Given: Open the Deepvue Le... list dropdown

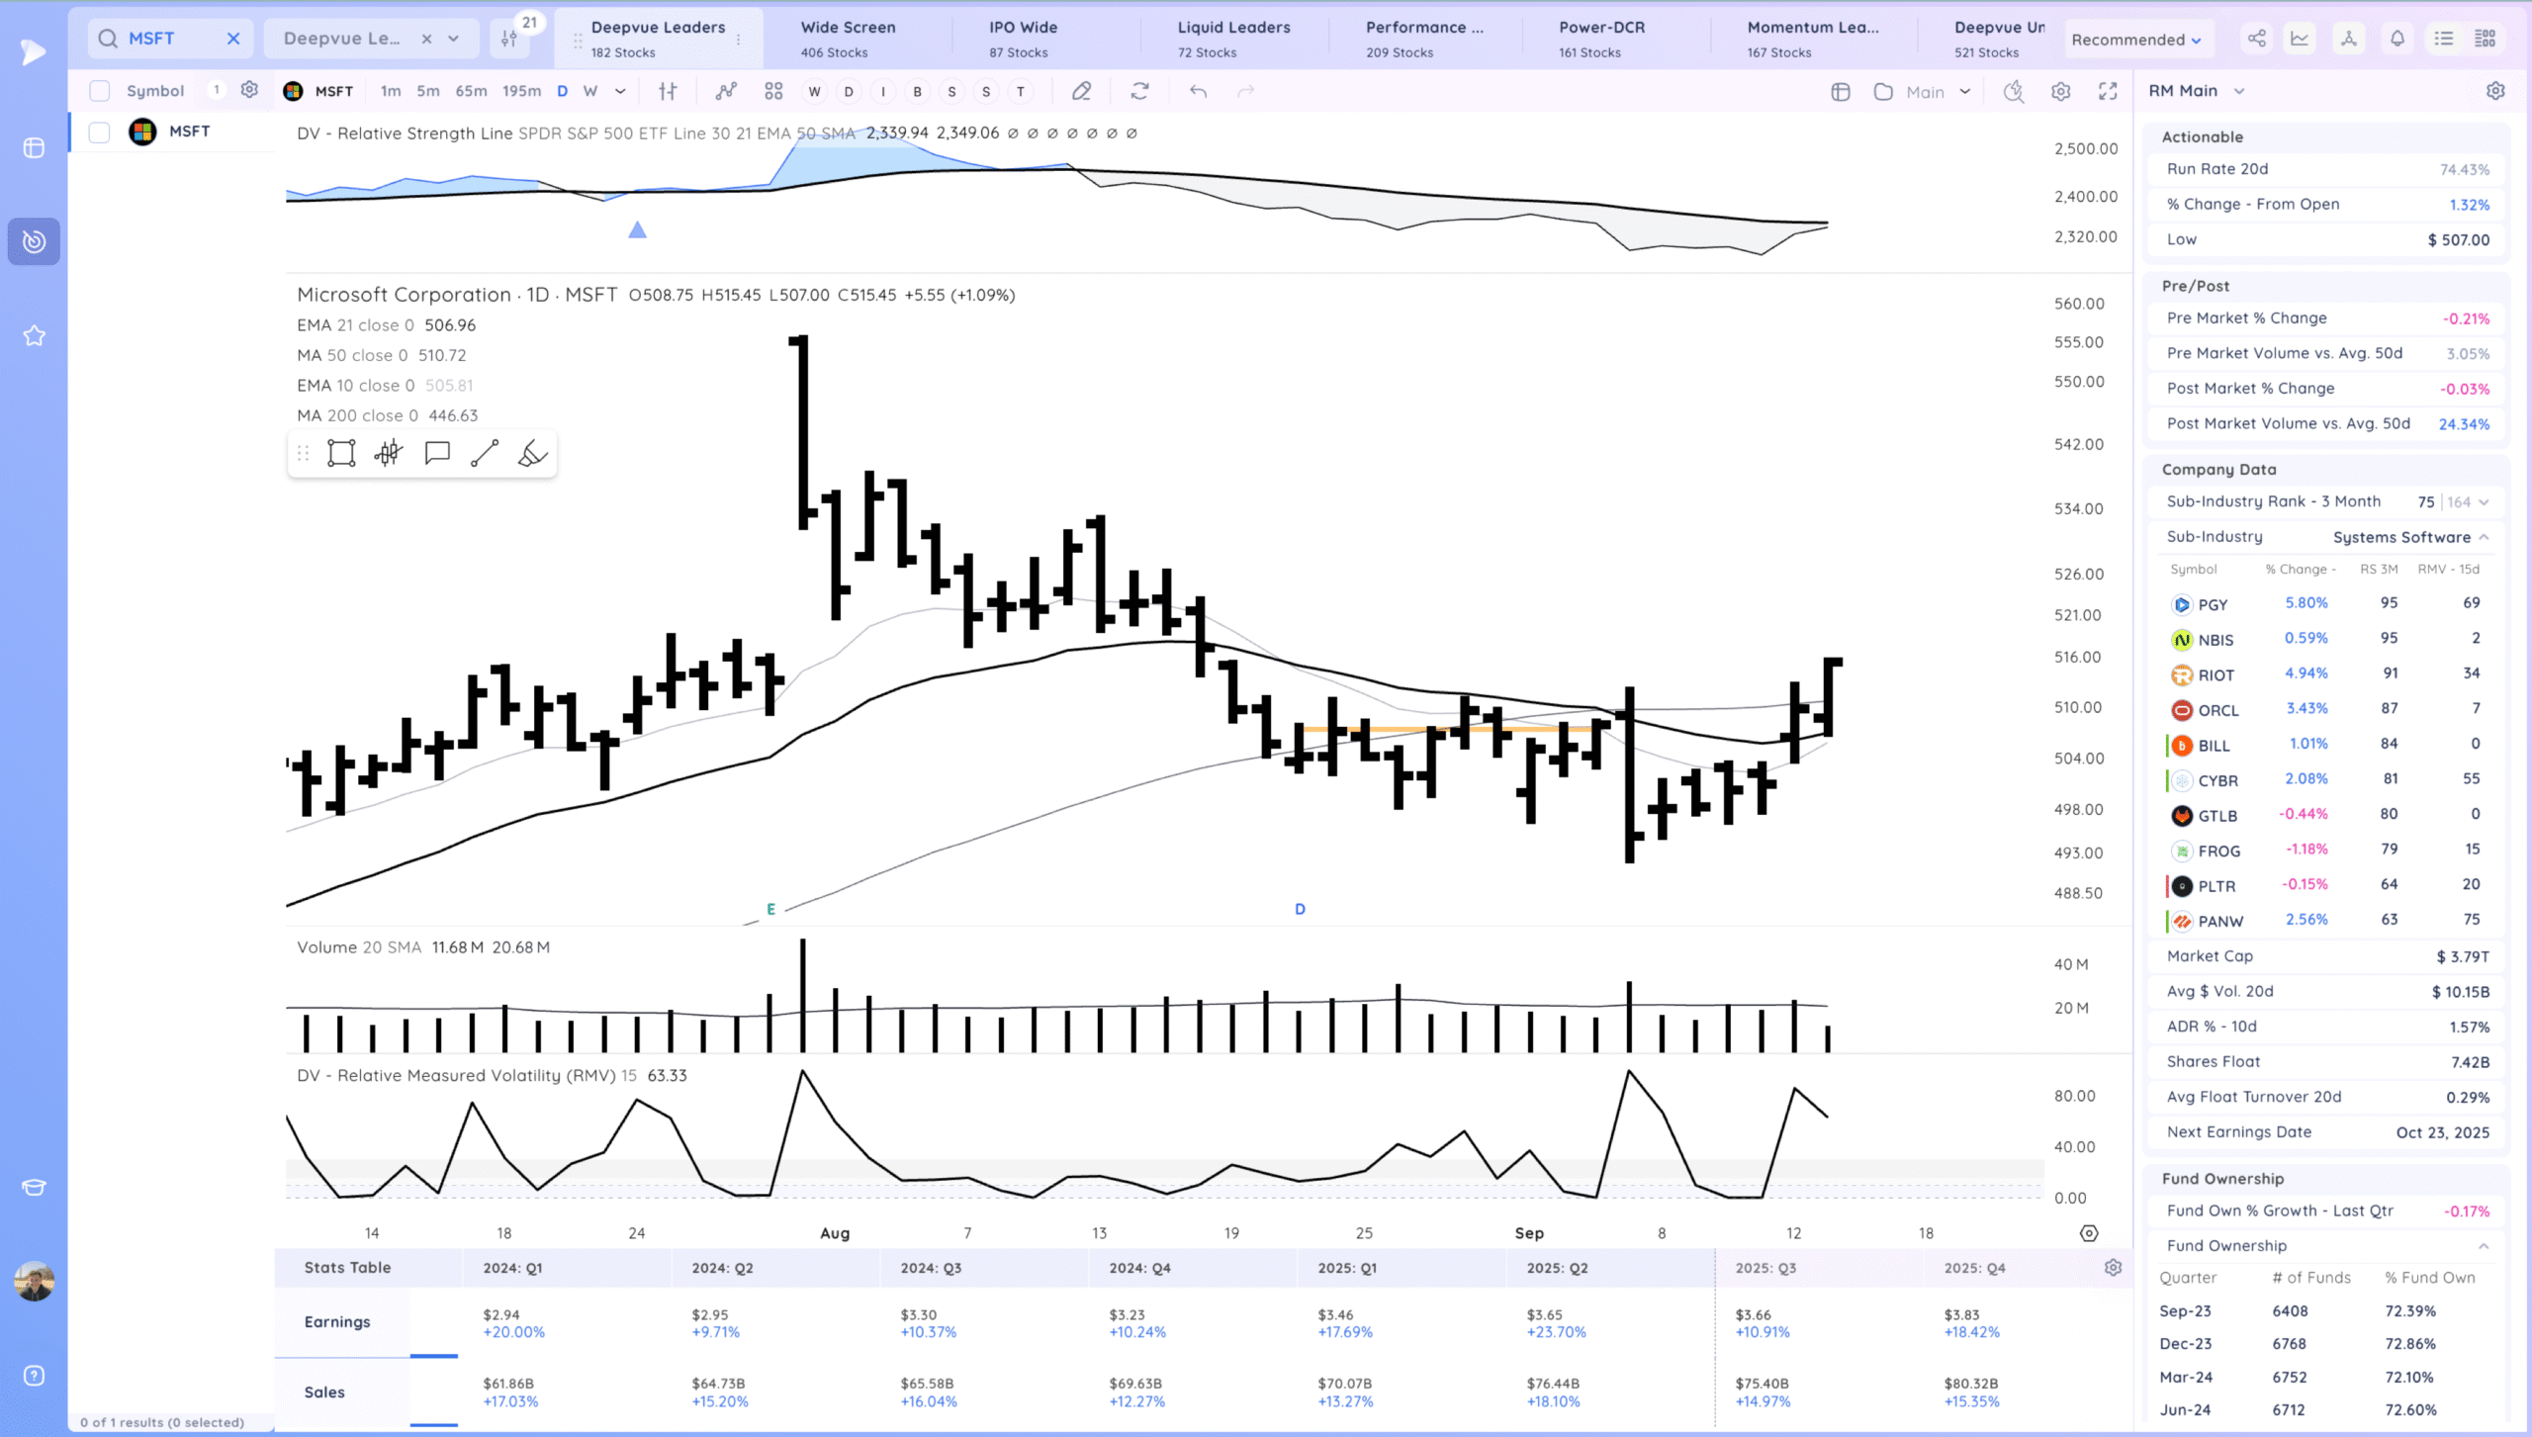Looking at the screenshot, I should [453, 39].
